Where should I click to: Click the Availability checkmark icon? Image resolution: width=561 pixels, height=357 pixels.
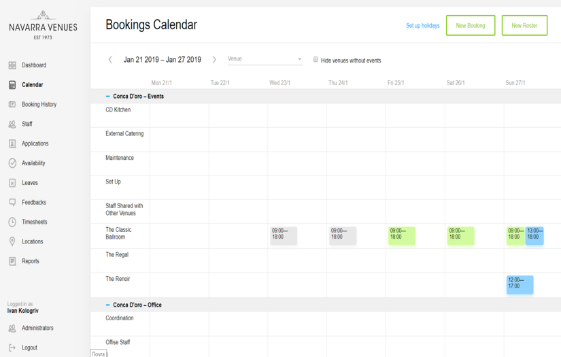tap(12, 163)
